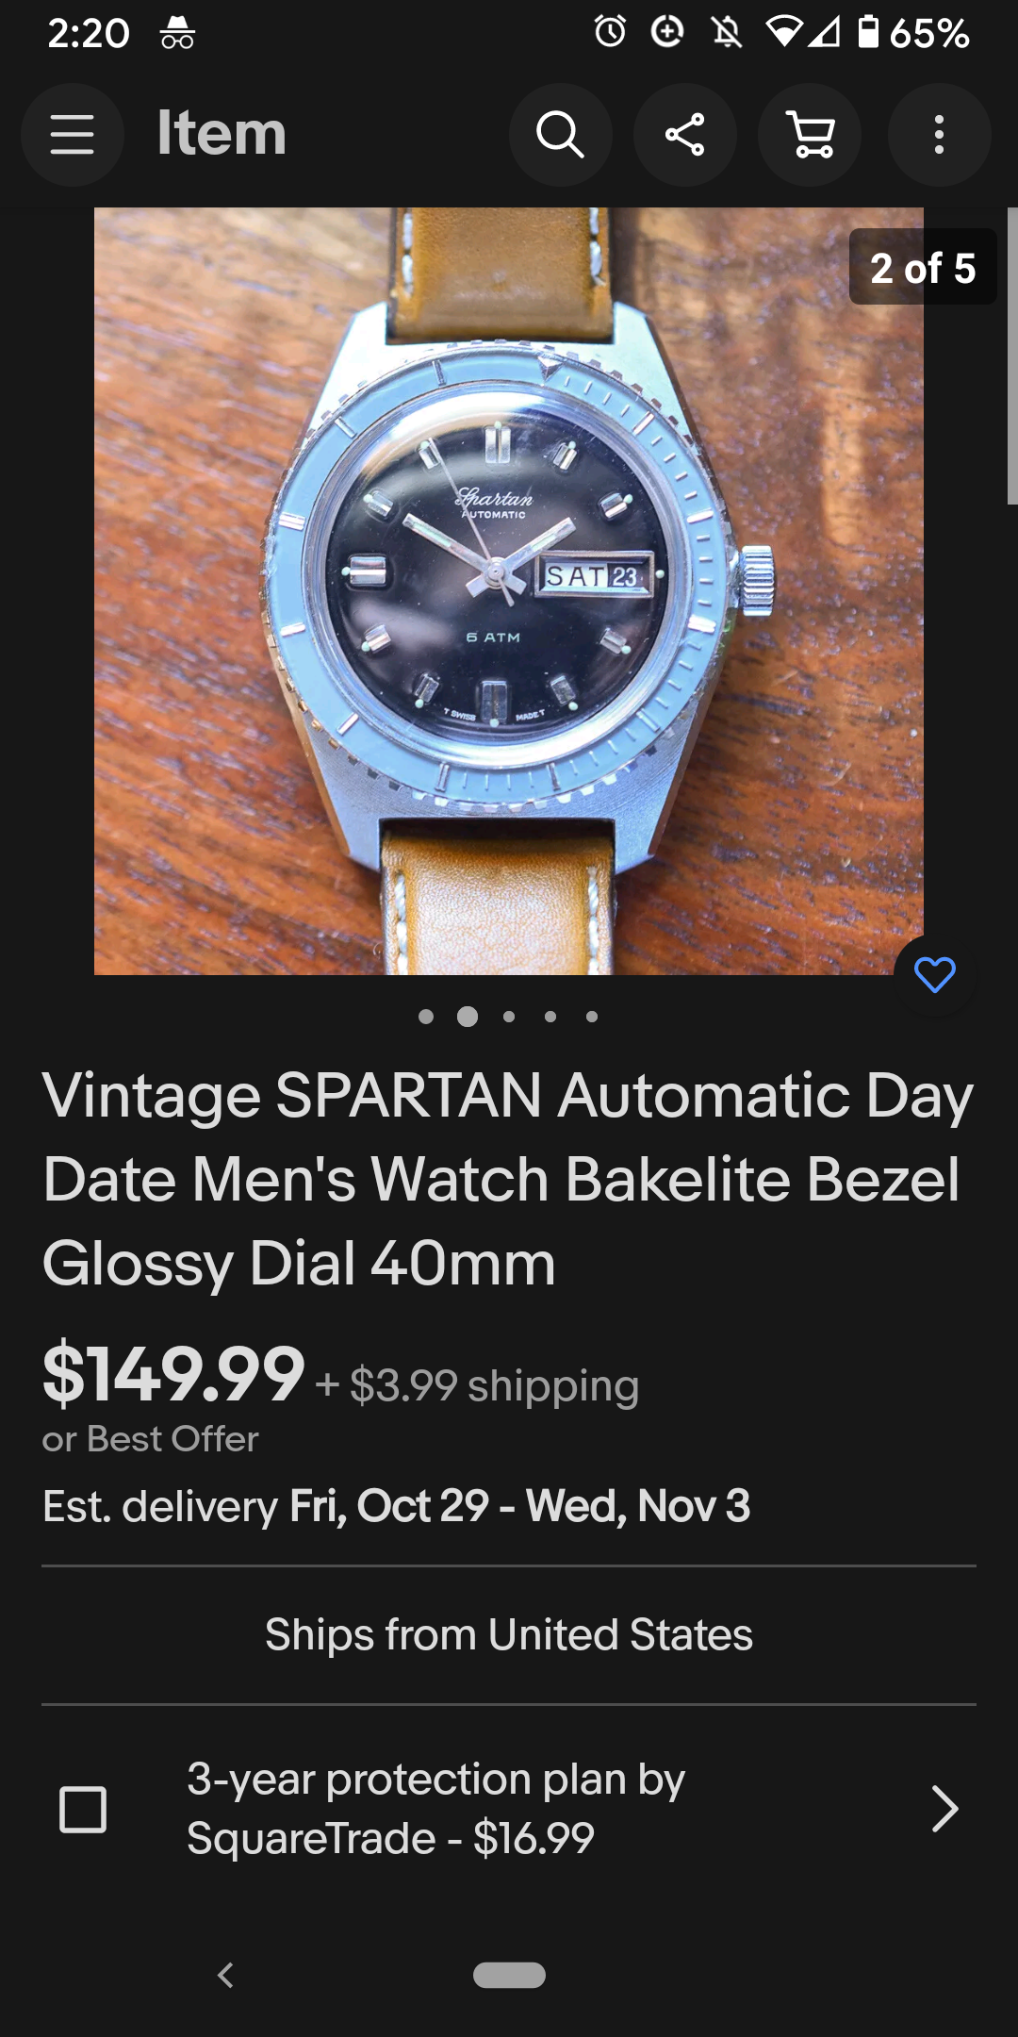Tap 'Ships from United States' row
1018x2037 pixels.
point(509,1634)
